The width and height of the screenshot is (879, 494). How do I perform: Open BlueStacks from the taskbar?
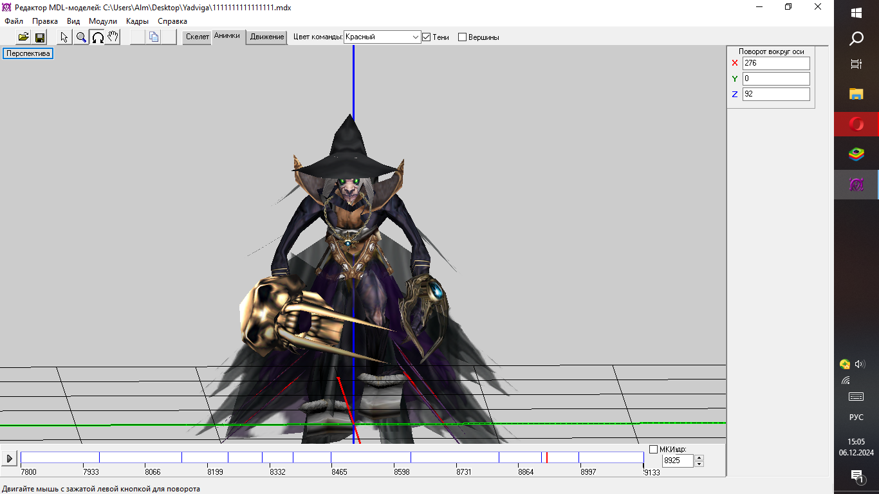(856, 154)
